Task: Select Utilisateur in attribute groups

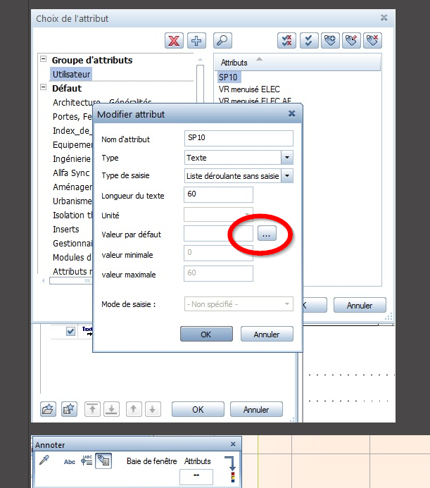Action: (71, 75)
